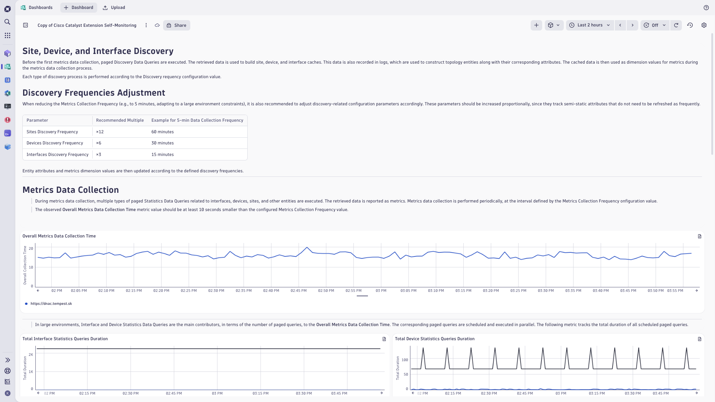Open the help question-mark icon at top right
The width and height of the screenshot is (715, 402).
(706, 8)
